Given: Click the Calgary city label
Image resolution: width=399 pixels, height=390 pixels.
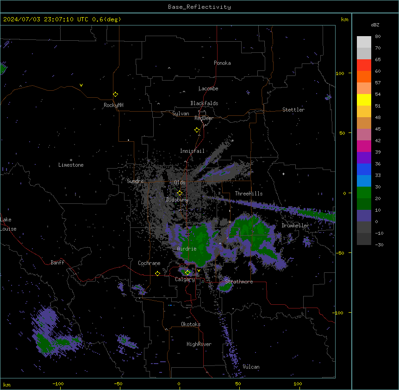Looking at the screenshot, I should [x=185, y=279].
